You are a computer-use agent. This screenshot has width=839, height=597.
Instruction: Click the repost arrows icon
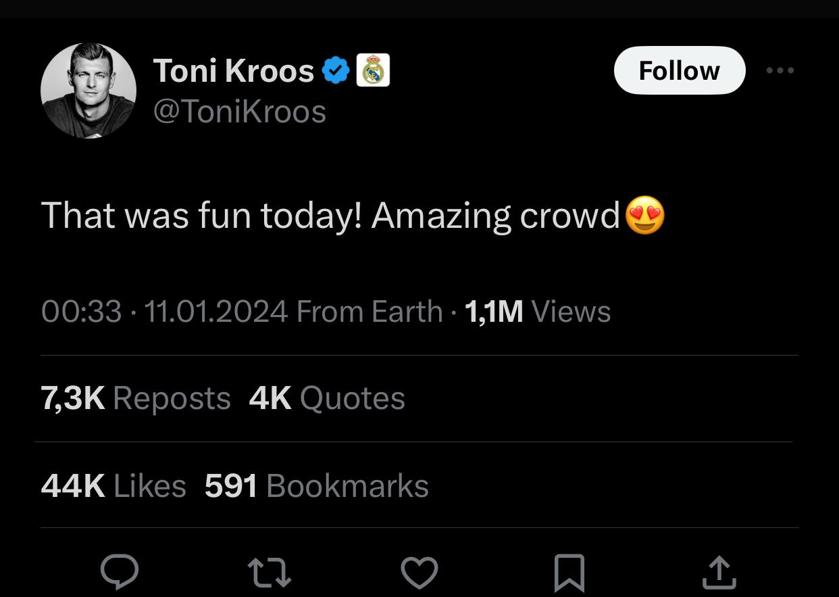(x=270, y=572)
